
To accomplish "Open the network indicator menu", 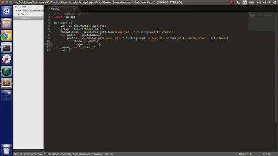I will coord(238,3).
